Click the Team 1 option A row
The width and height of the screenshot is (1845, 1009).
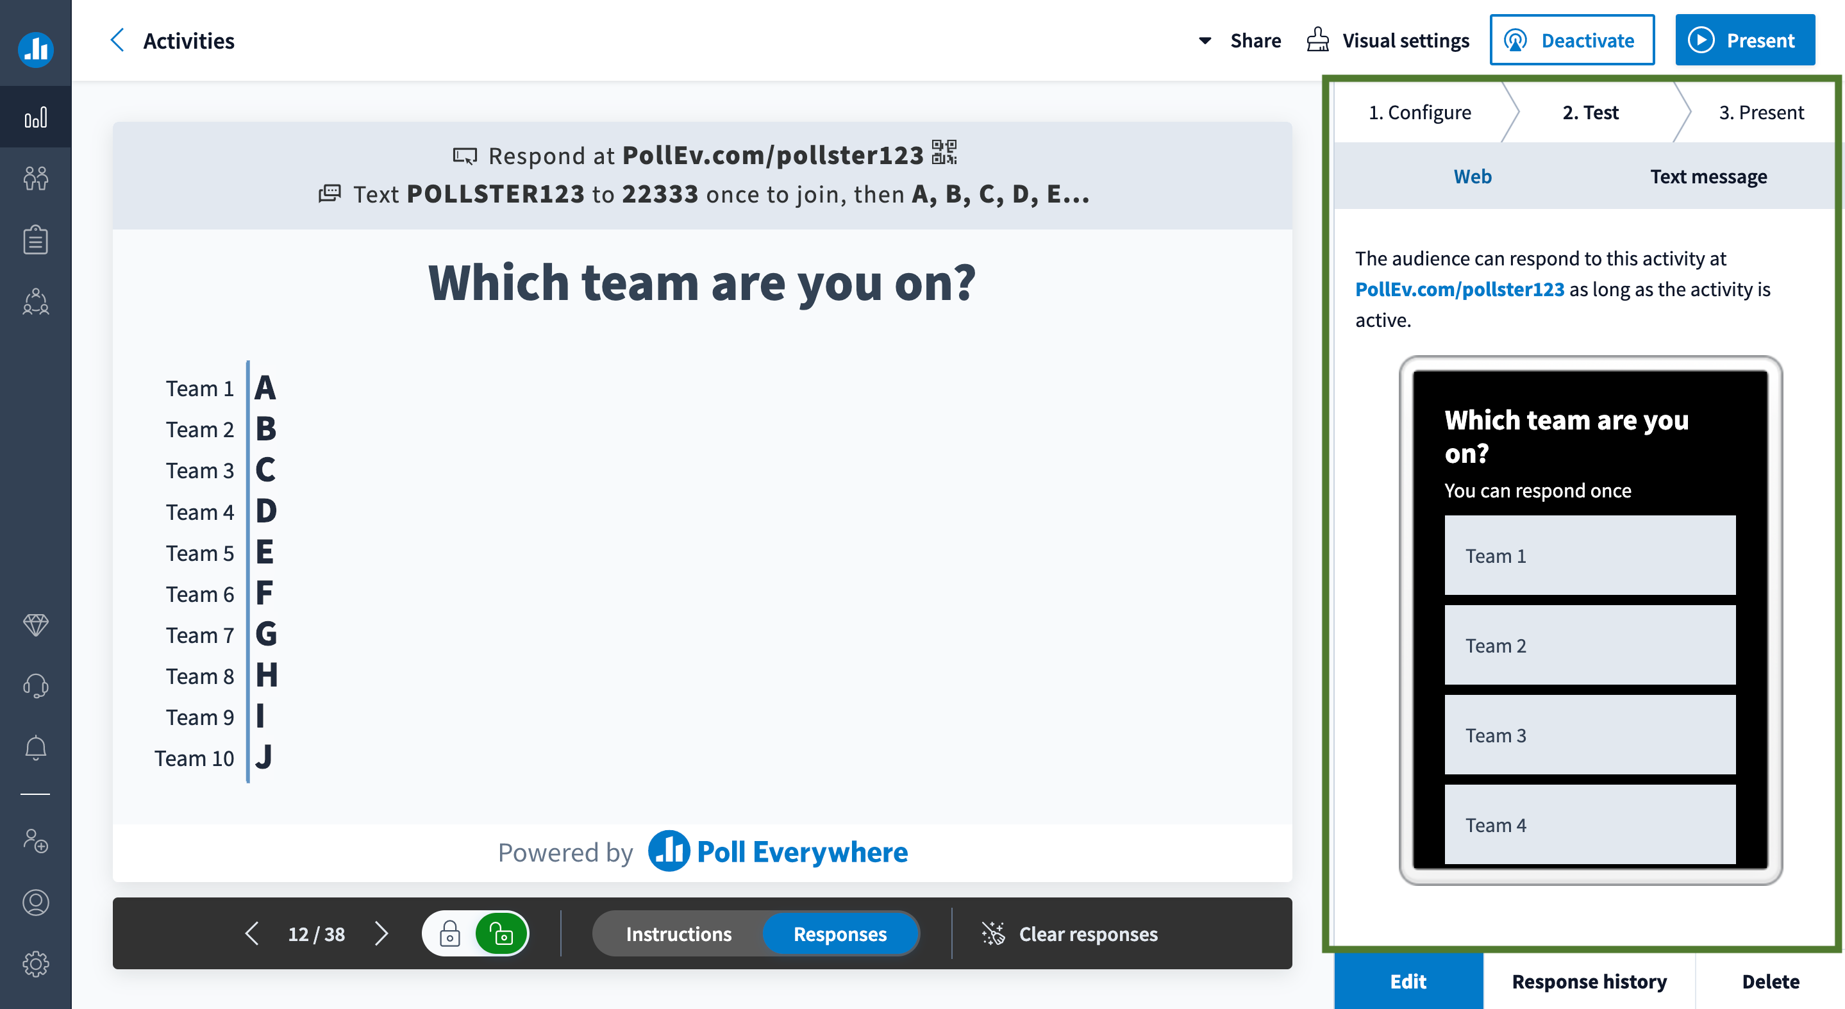221,388
